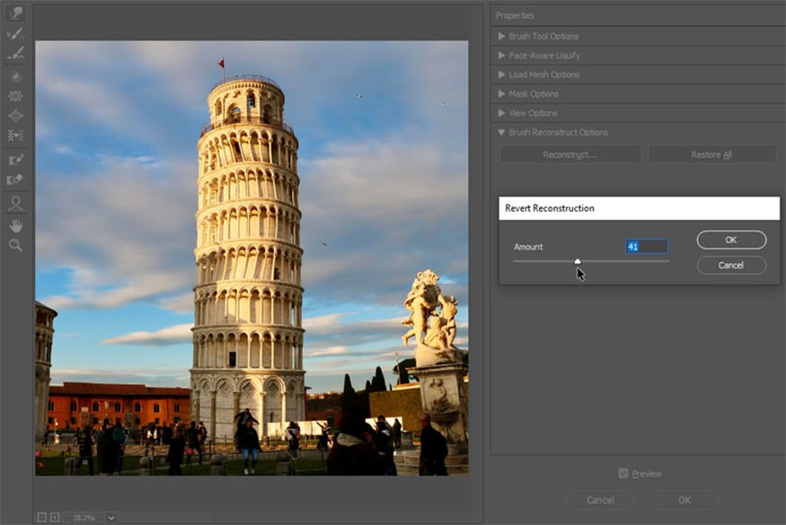Screen dimensions: 786x525
Task: Select the Push Left tool
Action: coord(13,136)
